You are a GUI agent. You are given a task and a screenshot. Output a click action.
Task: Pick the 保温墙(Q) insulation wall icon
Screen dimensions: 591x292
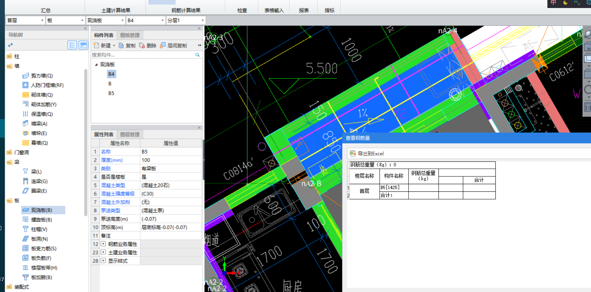tap(25, 114)
